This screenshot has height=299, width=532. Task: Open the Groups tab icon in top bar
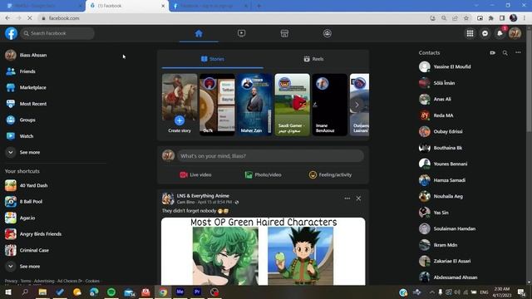(x=327, y=33)
